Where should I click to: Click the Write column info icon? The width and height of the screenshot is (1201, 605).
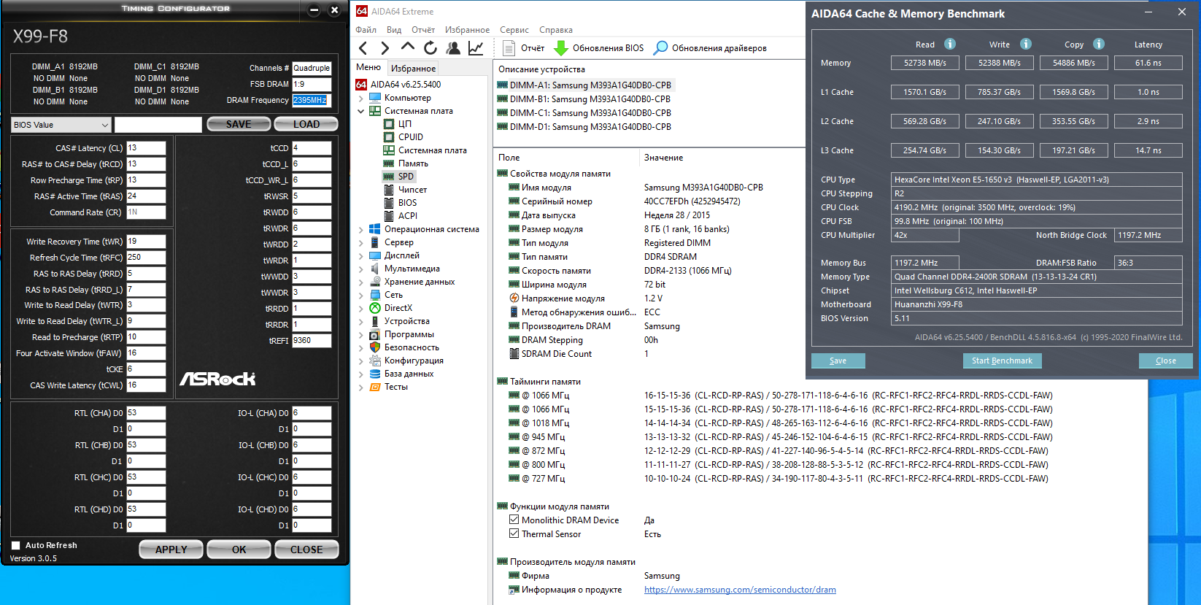pos(1026,44)
